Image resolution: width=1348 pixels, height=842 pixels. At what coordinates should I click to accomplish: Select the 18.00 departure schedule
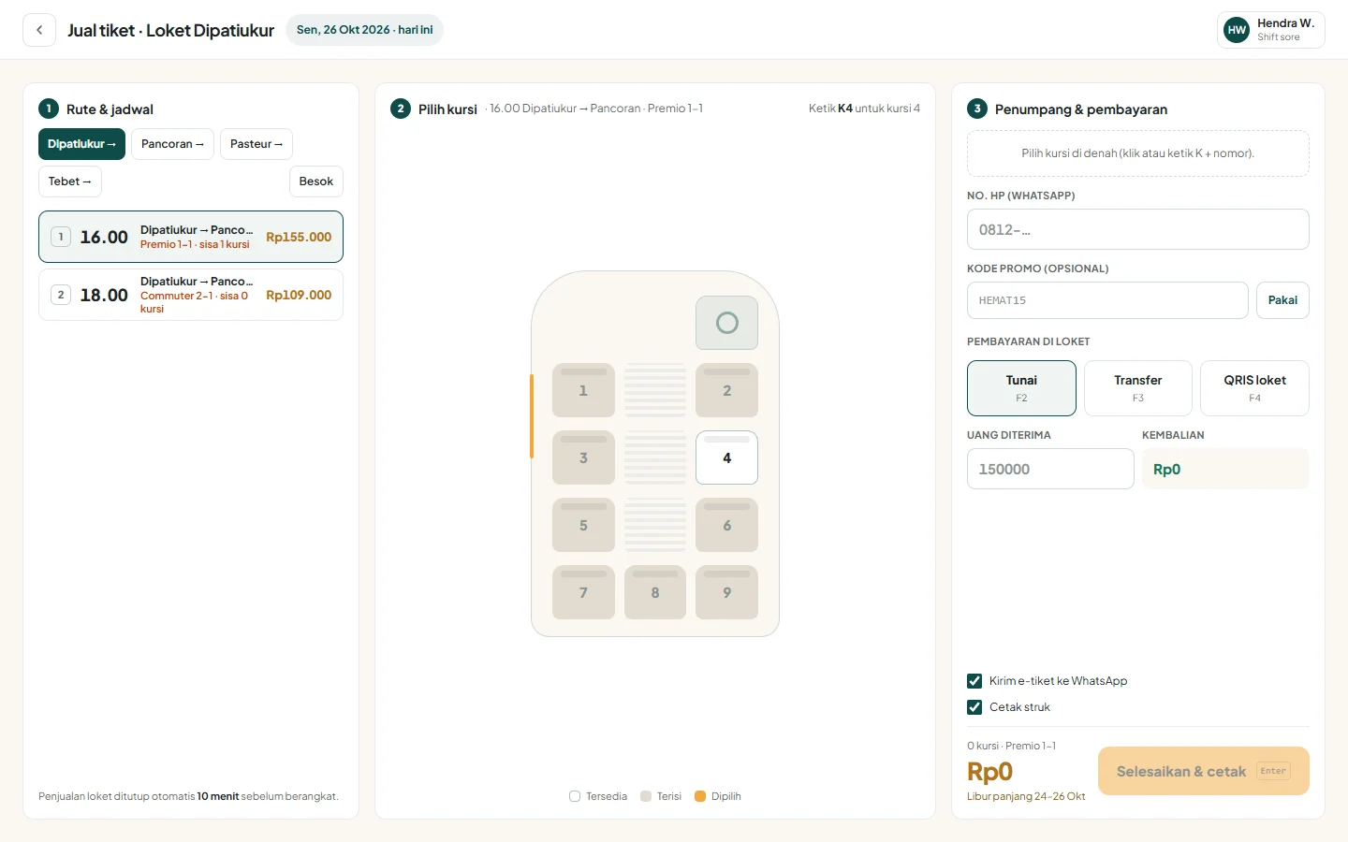(x=191, y=295)
